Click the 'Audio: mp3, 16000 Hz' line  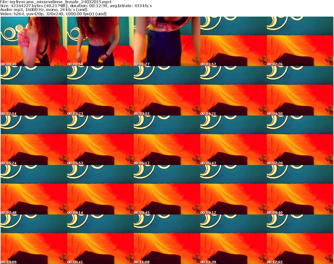point(44,10)
